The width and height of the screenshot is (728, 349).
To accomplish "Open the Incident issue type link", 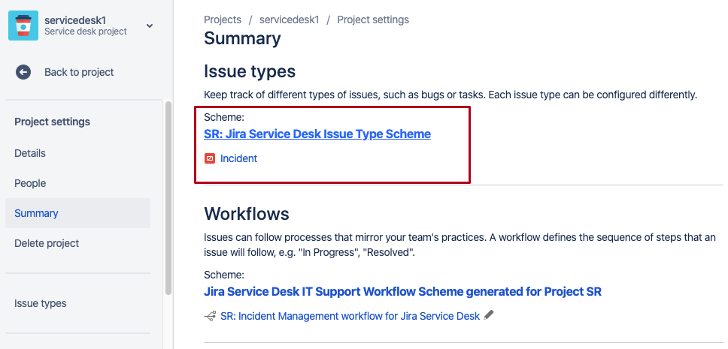I will 238,158.
